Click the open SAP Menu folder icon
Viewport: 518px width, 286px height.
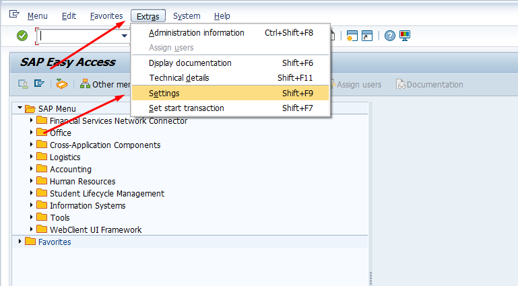tap(30, 108)
